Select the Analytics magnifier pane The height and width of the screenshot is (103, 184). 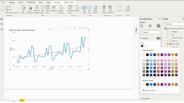point(158,26)
